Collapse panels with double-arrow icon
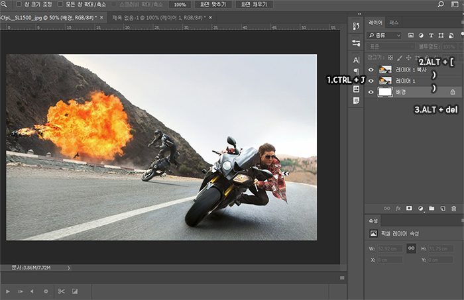Screen dimensions: 464x300 click(x=359, y=14)
